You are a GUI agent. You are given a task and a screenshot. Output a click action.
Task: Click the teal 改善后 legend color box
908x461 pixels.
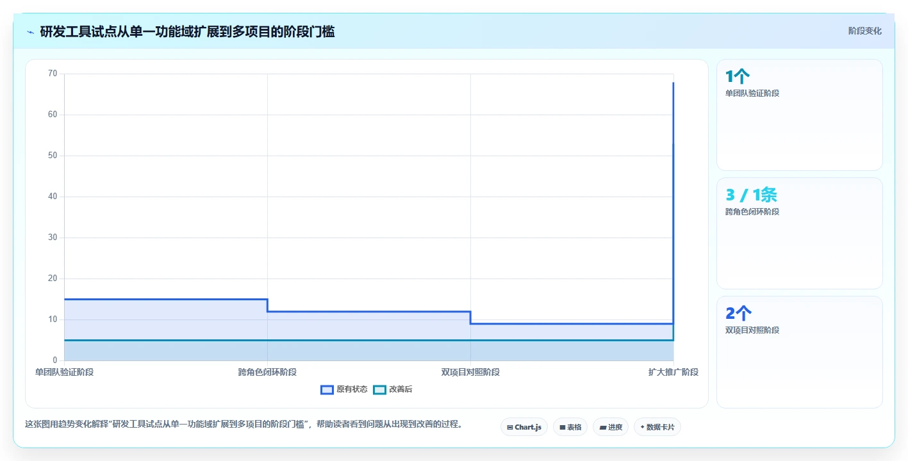(x=379, y=389)
